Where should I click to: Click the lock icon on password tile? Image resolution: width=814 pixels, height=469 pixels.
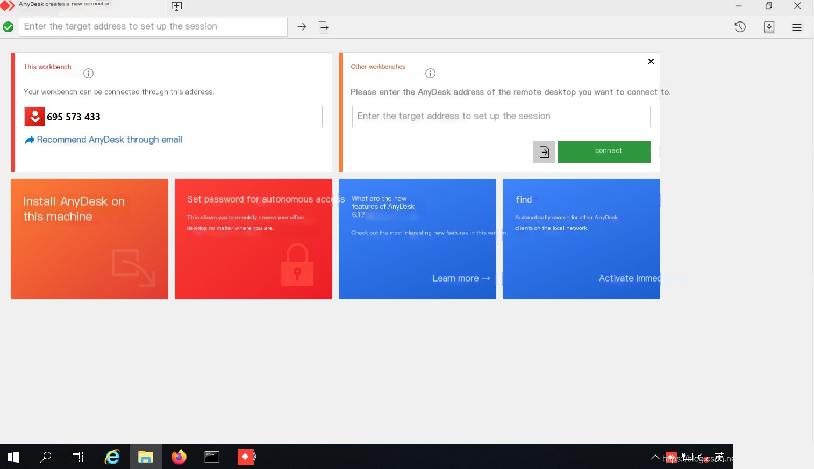click(297, 264)
